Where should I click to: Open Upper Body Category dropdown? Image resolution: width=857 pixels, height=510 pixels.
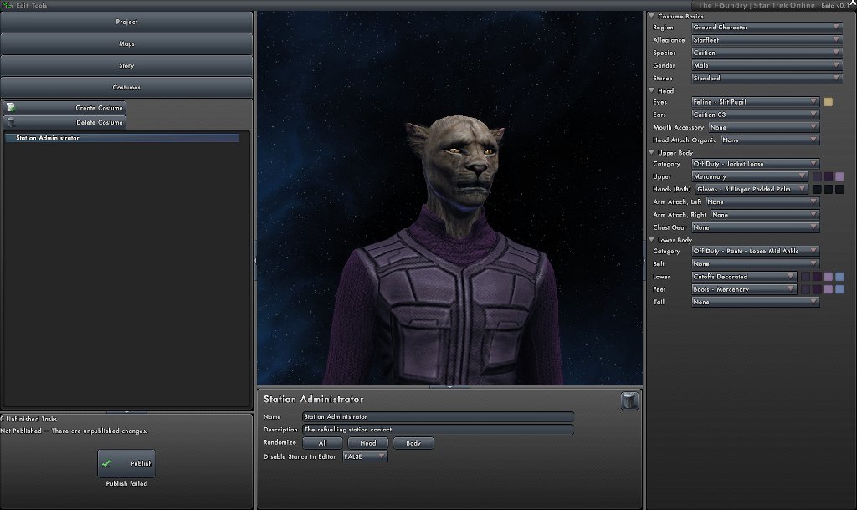click(x=756, y=164)
